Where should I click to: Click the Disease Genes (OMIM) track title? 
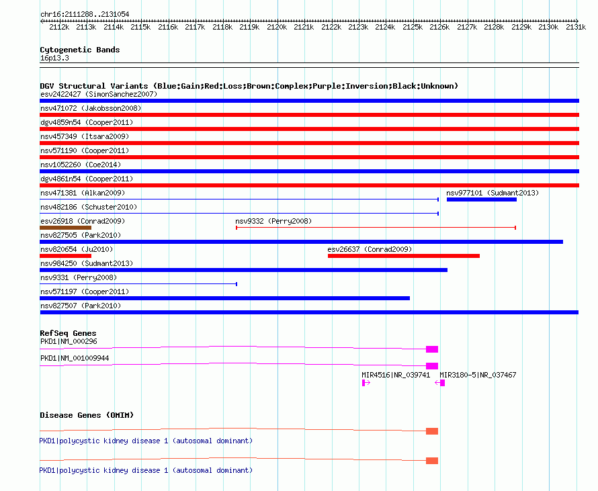point(87,415)
